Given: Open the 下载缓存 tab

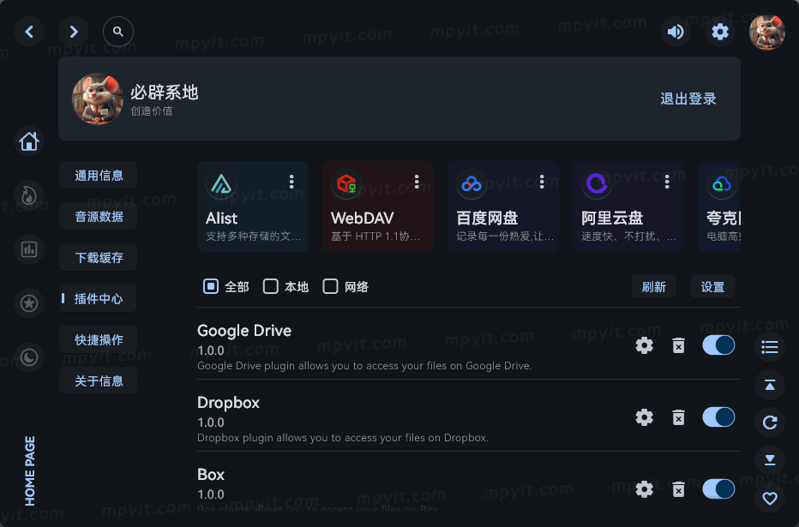Looking at the screenshot, I should [99, 258].
